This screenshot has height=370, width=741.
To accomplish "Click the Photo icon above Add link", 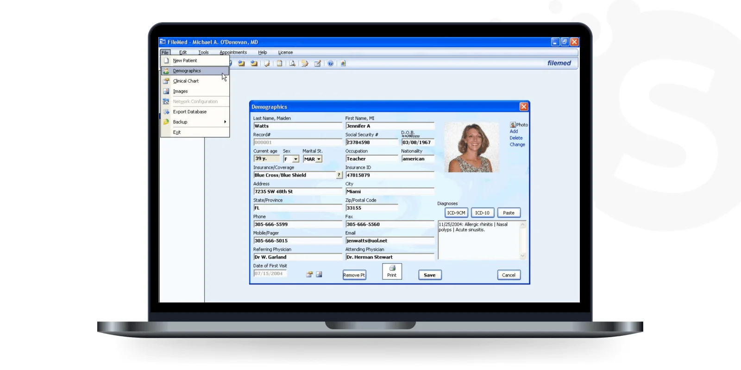I will [x=513, y=125].
